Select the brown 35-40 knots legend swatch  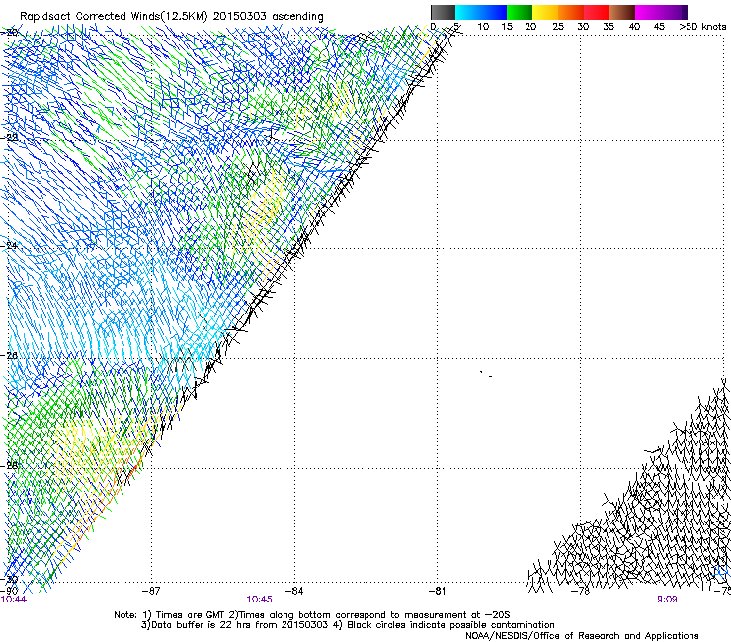pos(622,12)
